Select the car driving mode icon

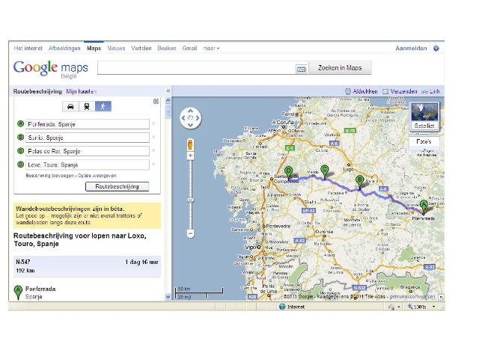(x=70, y=107)
